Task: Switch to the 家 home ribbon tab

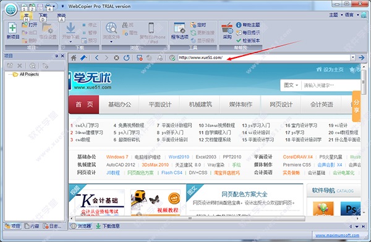Action: [26, 16]
